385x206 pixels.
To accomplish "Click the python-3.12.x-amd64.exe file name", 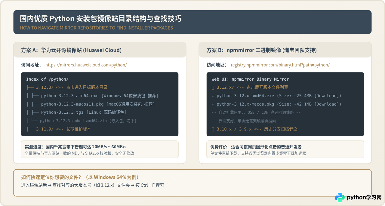I will coord(245,96).
